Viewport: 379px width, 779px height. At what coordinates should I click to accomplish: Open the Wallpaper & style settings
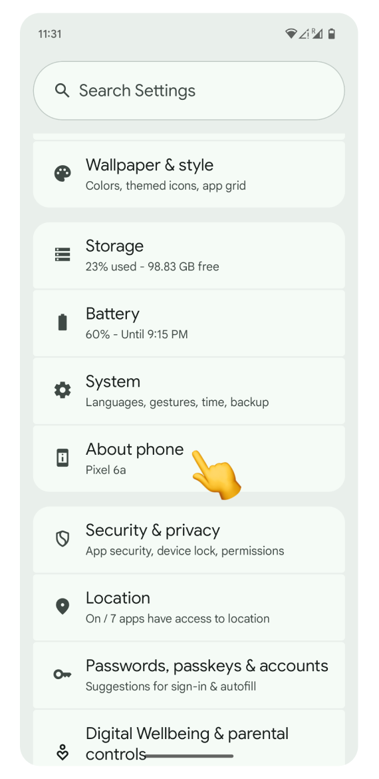click(x=189, y=174)
